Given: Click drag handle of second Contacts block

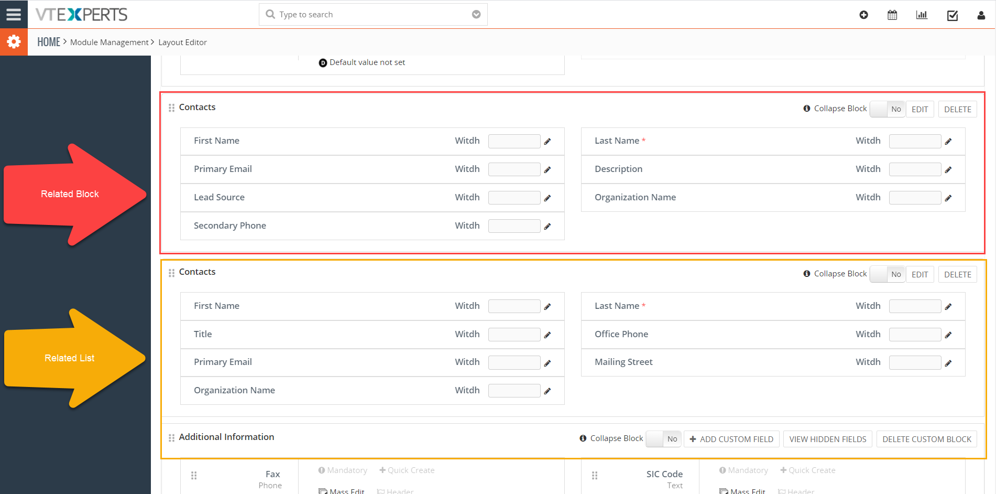Looking at the screenshot, I should tap(171, 273).
